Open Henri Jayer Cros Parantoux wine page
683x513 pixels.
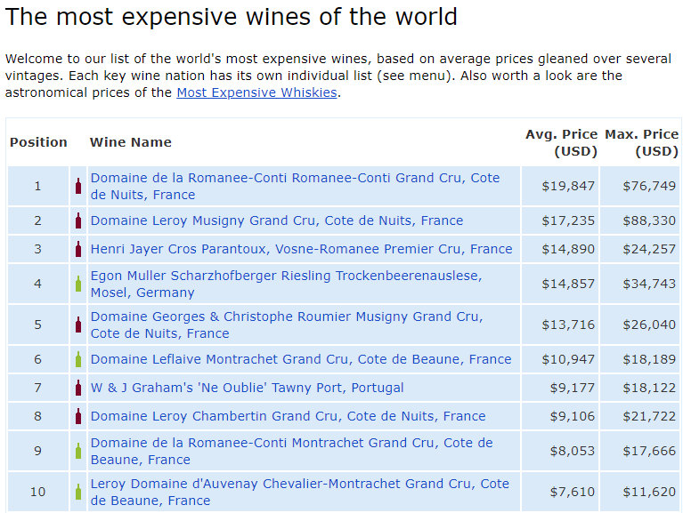click(x=301, y=249)
